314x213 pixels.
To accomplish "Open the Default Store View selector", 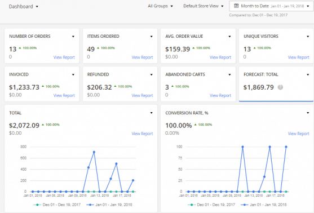I will pyautogui.click(x=204, y=6).
